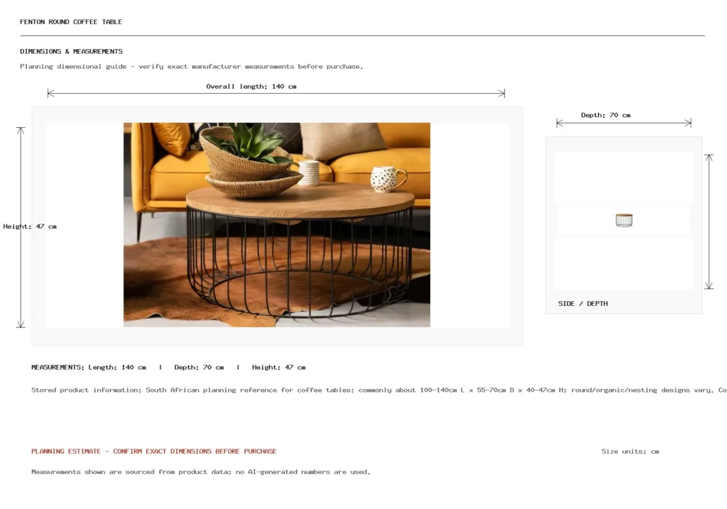Click the "Size units: cm" label
Image resolution: width=727 pixels, height=509 pixels.
[630, 451]
